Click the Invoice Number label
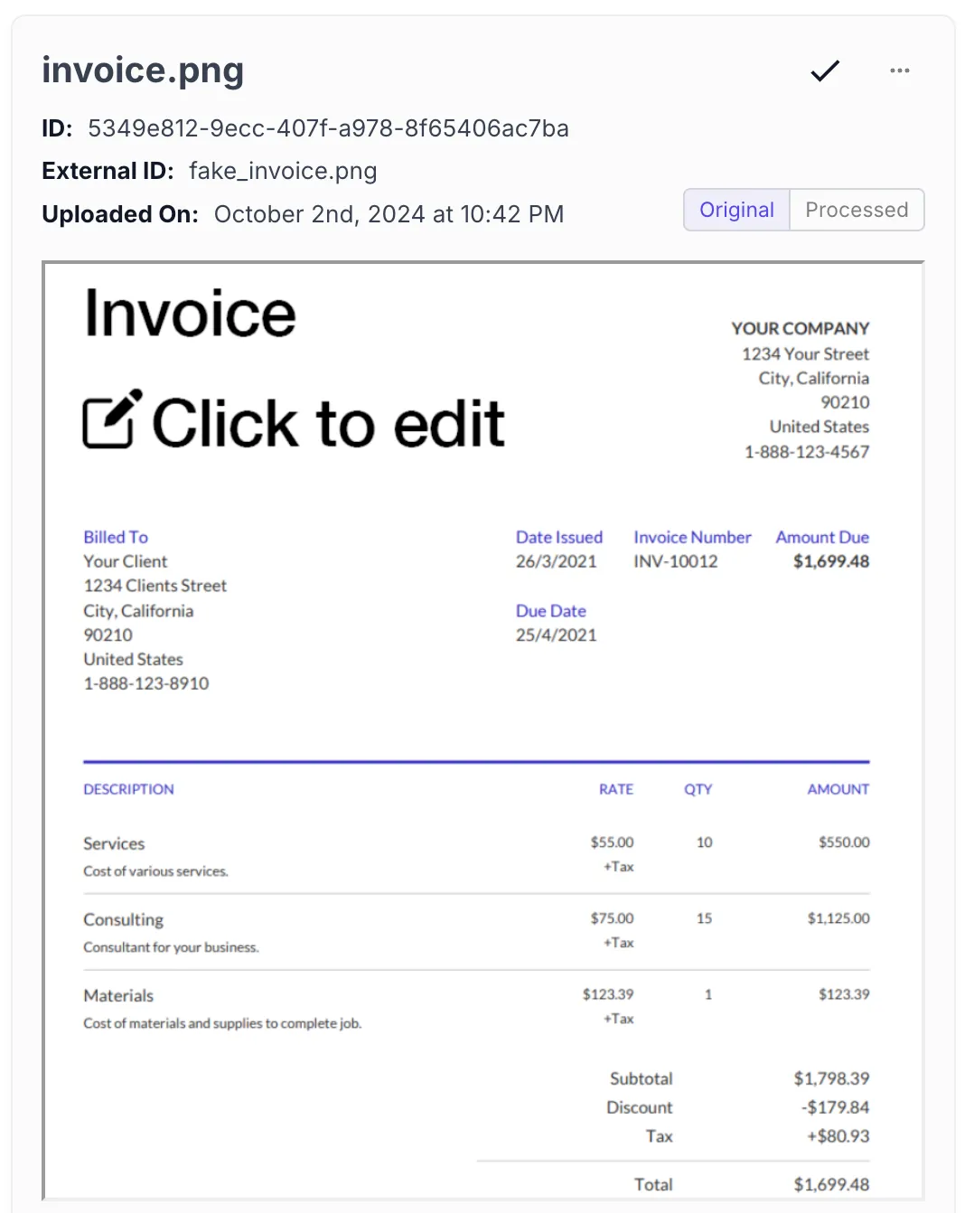 coord(692,537)
